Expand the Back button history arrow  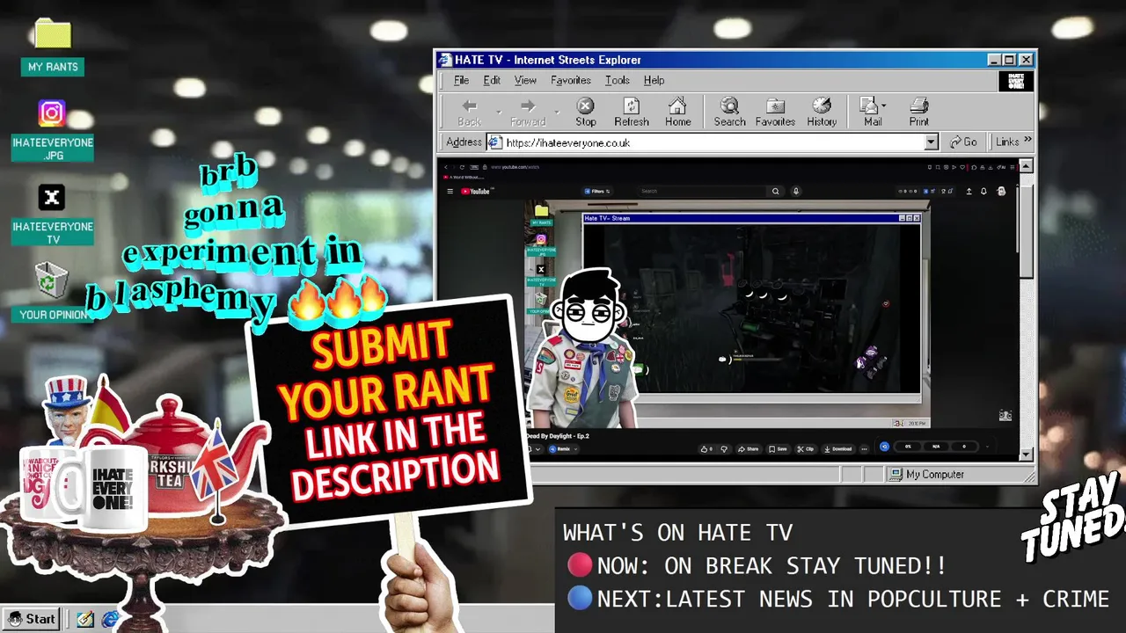498,113
